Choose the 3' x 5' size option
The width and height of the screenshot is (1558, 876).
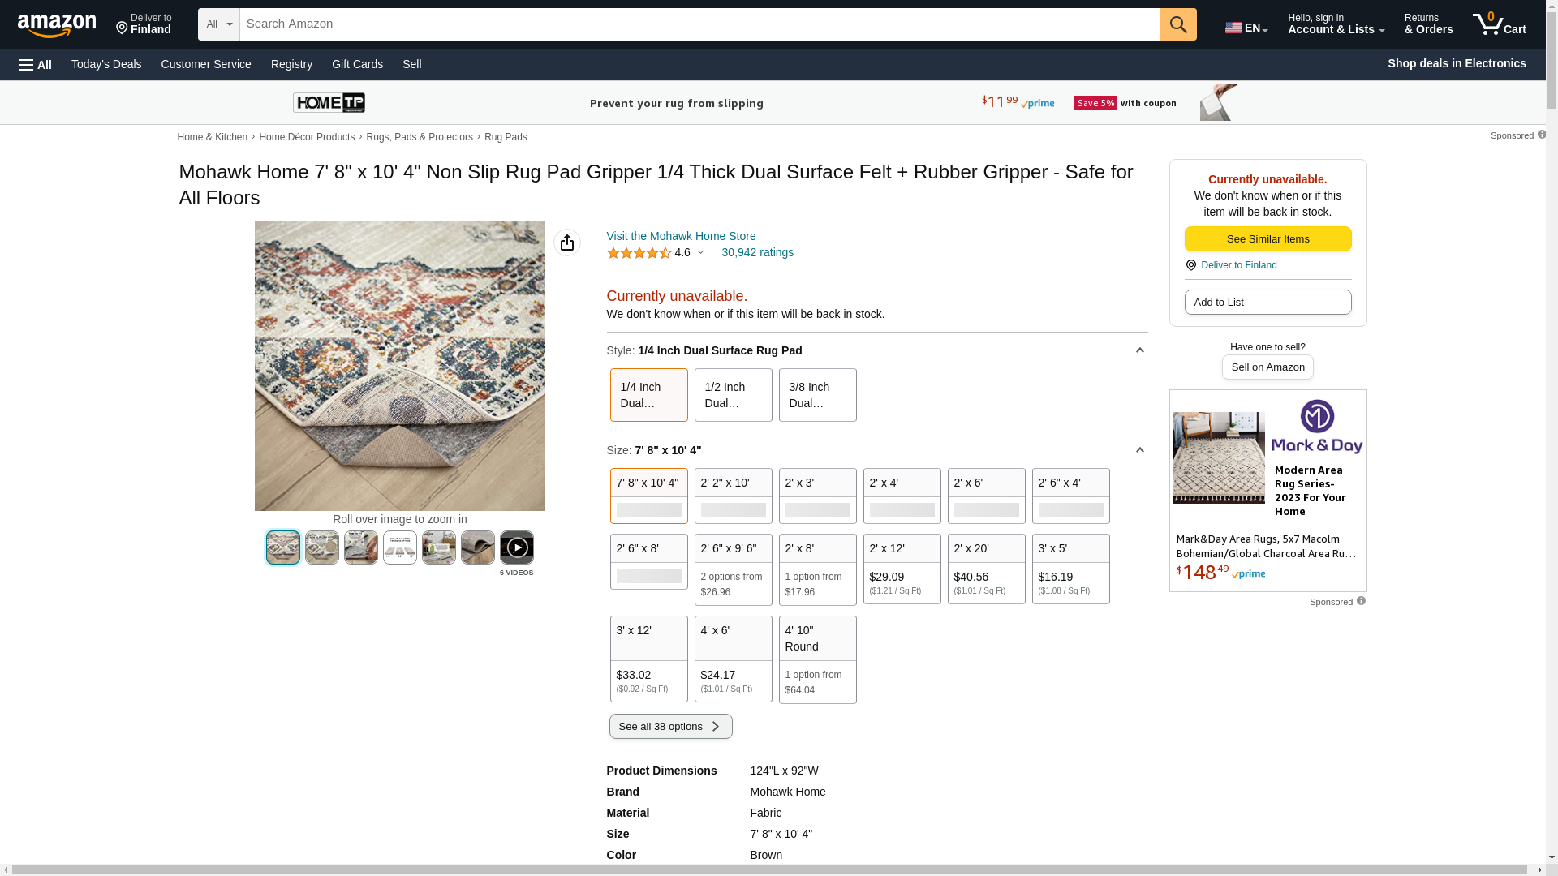(1070, 569)
